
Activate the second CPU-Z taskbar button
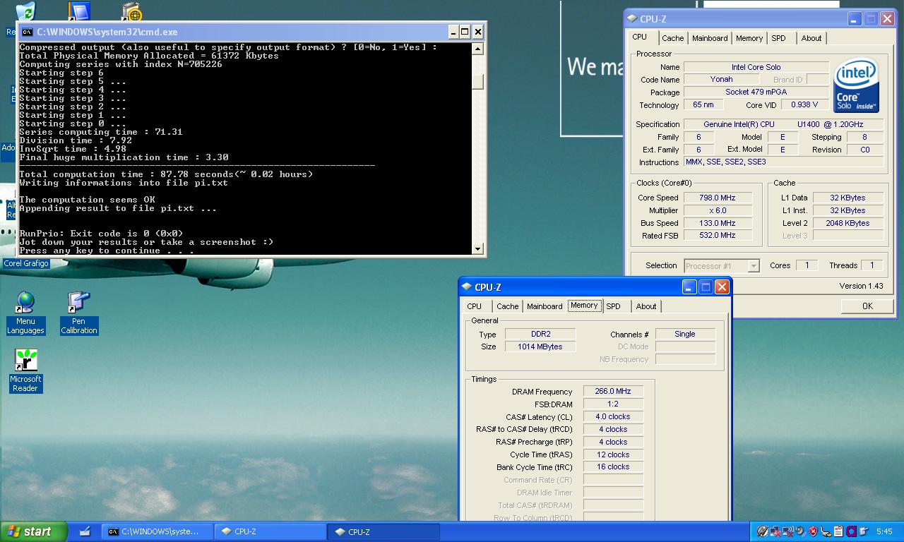[383, 531]
